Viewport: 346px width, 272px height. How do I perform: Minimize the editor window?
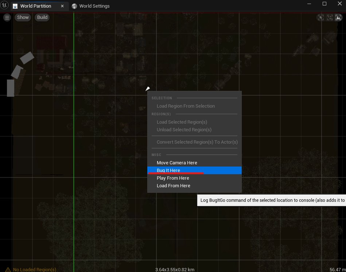coord(309,4)
